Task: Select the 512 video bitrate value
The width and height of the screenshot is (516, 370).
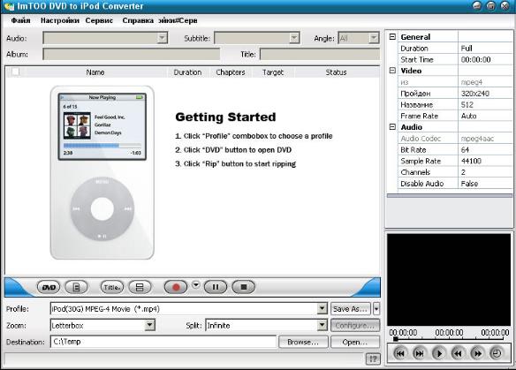Action: (485, 104)
